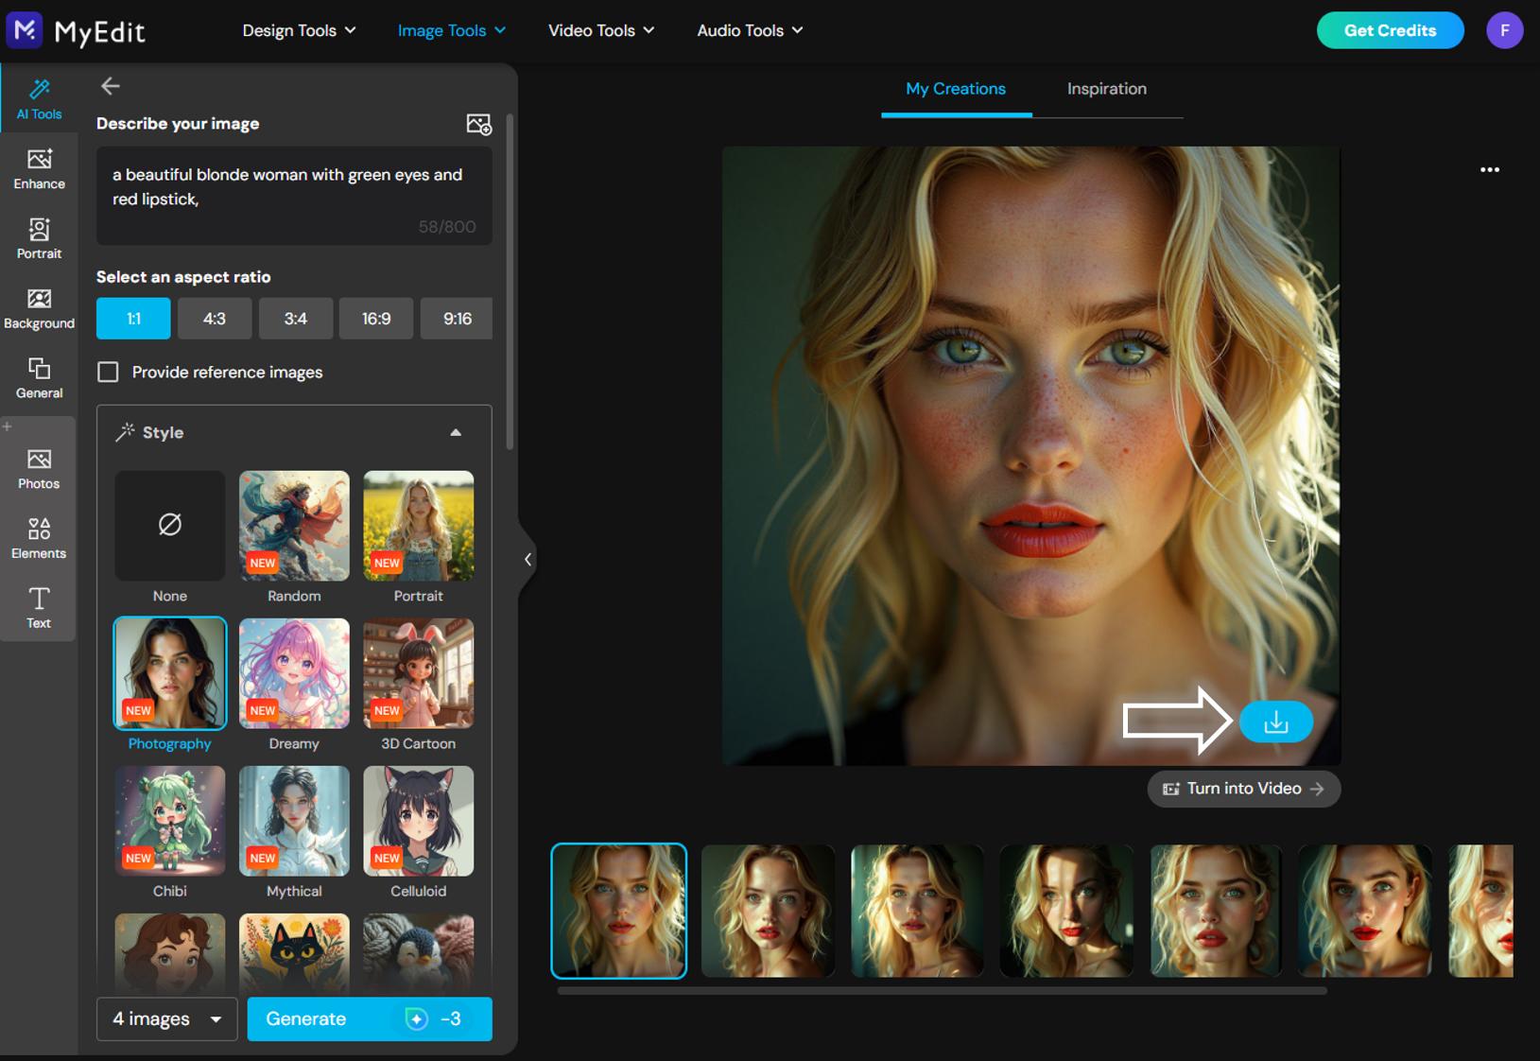Click the add image icon beside Describe your image
1540x1061 pixels.
point(479,124)
